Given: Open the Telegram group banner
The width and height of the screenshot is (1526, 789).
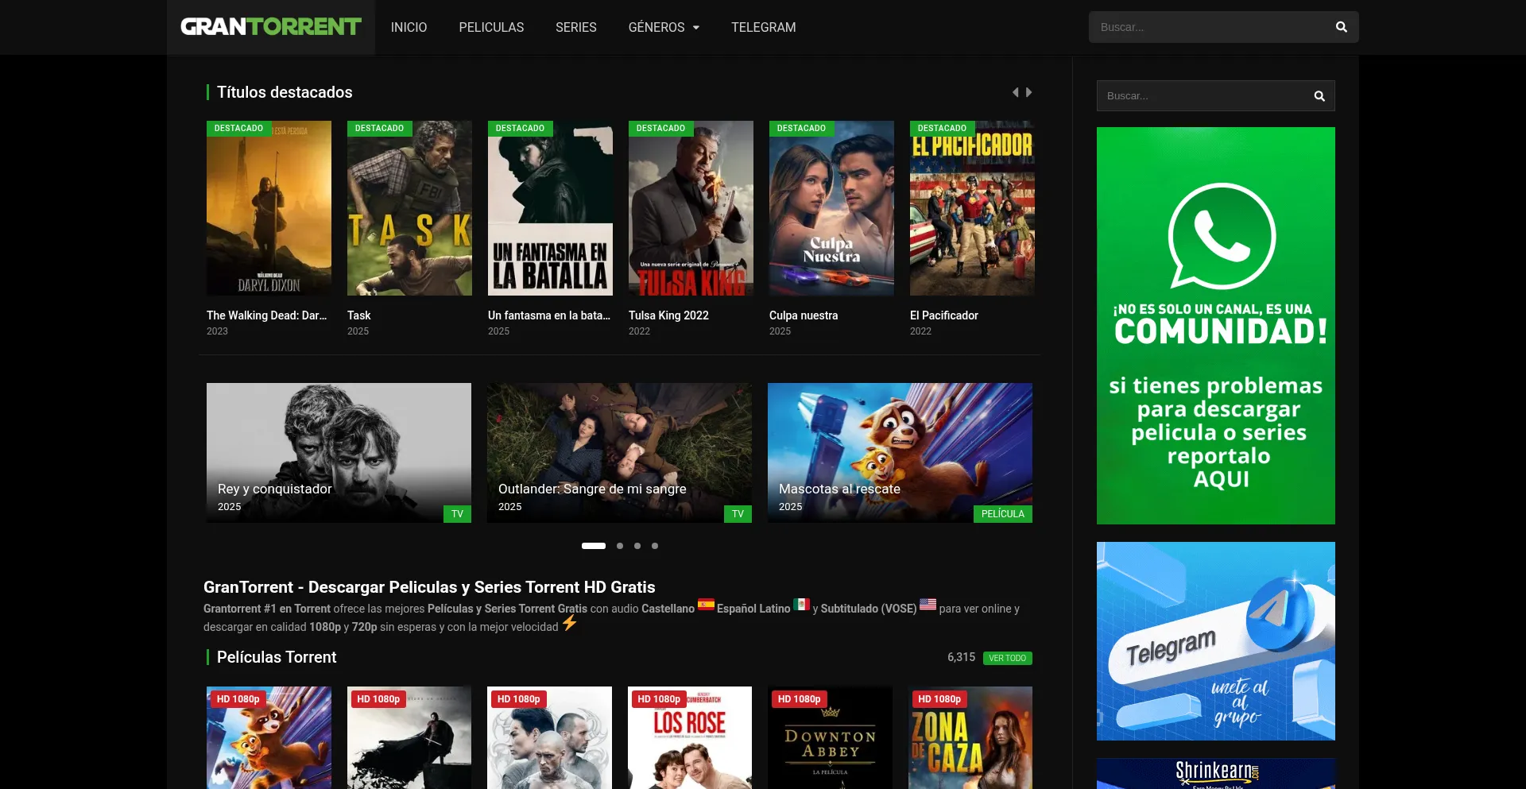Looking at the screenshot, I should click(x=1215, y=640).
